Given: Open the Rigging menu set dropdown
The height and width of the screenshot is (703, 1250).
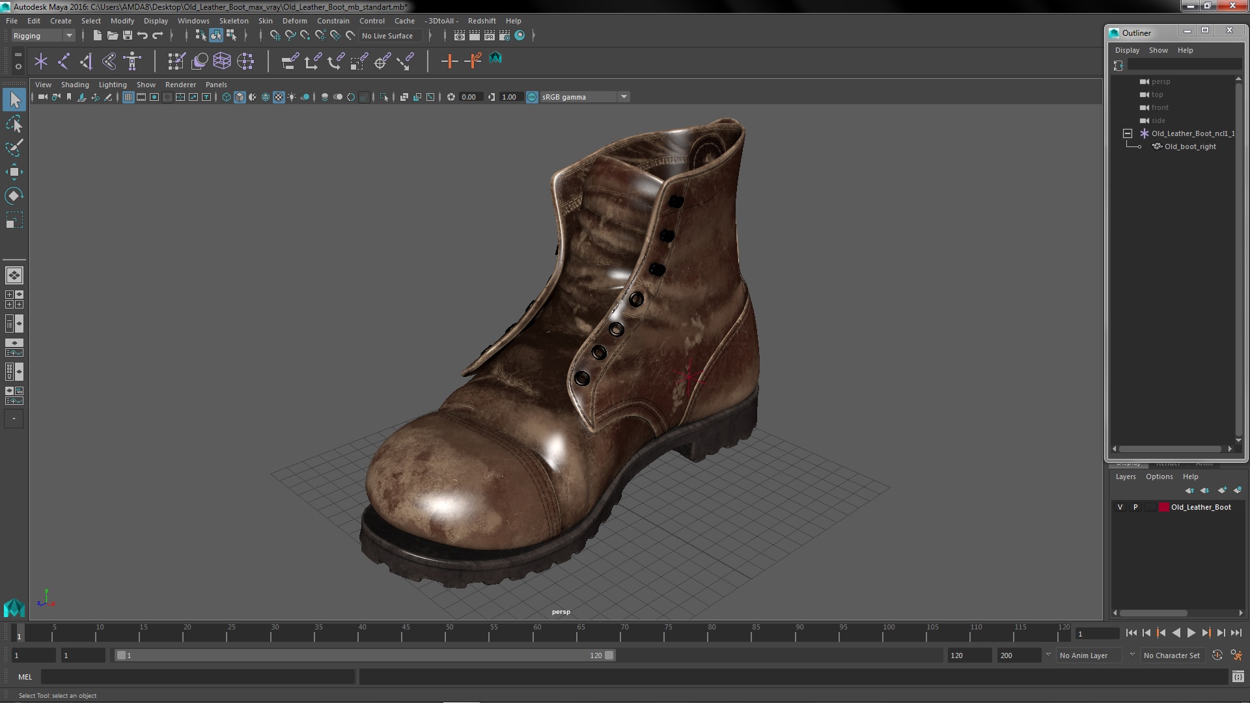Looking at the screenshot, I should (68, 36).
